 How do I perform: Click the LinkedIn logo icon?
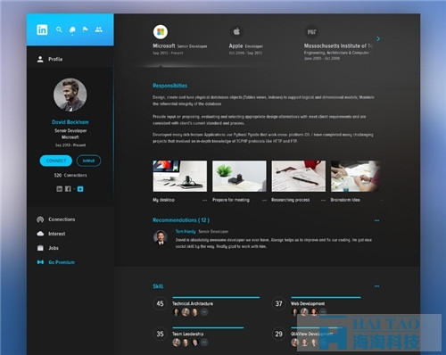tap(42, 29)
